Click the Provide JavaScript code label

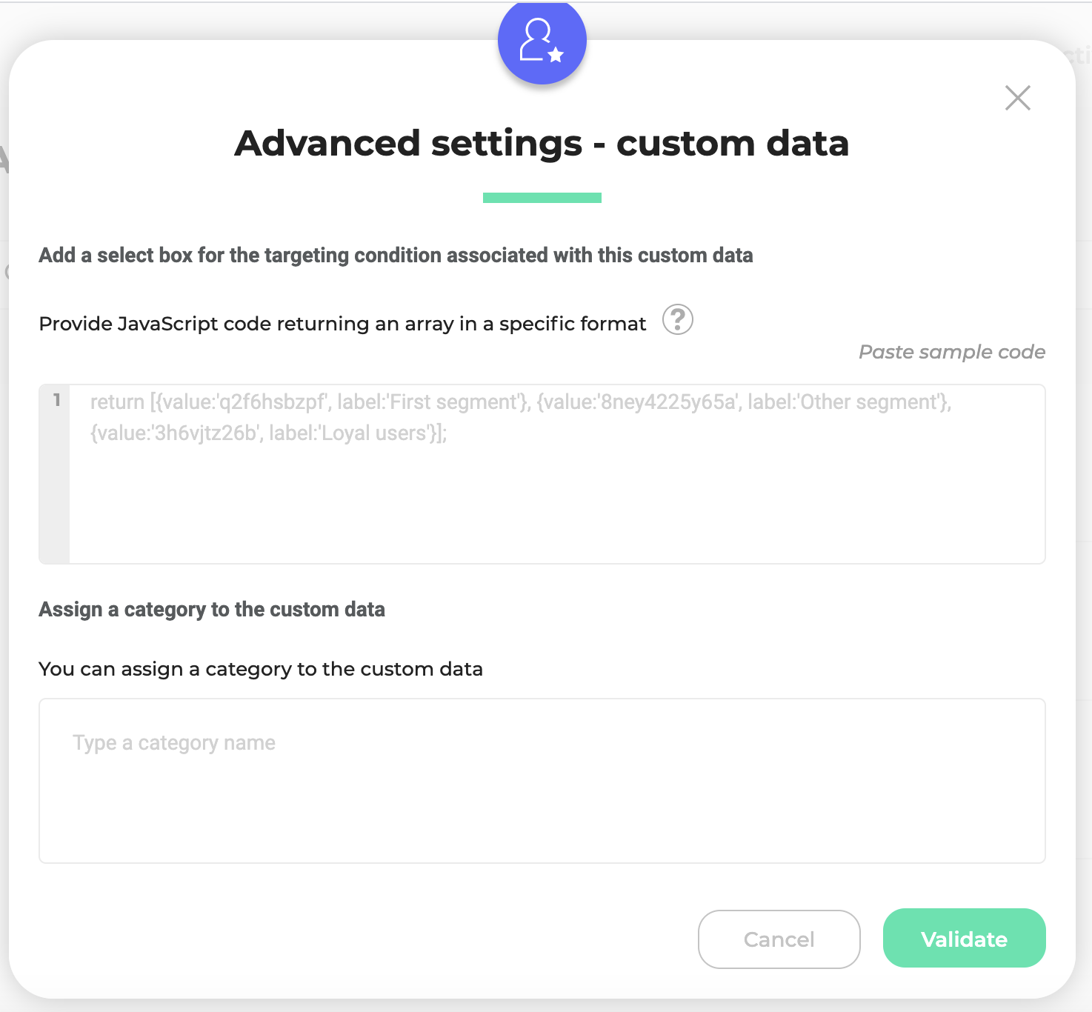(x=342, y=324)
